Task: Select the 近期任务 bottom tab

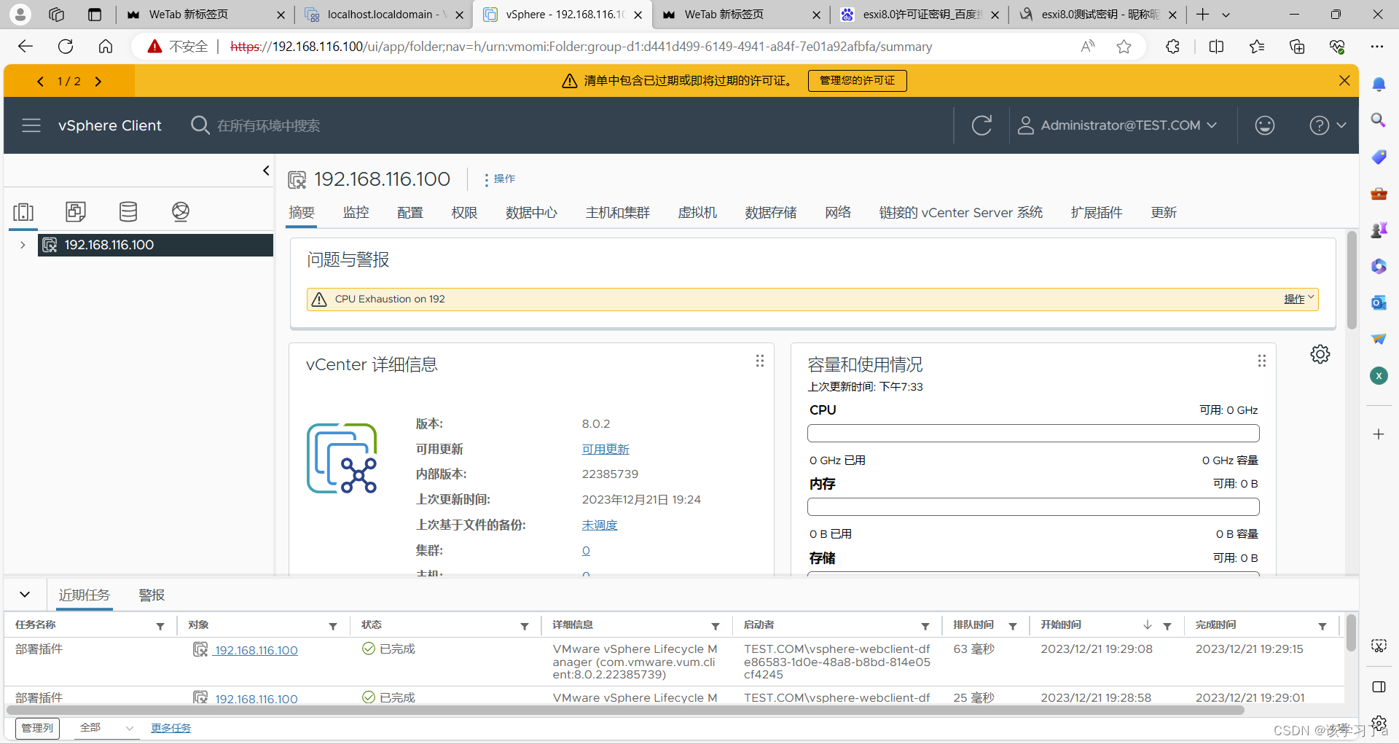Action: click(85, 595)
